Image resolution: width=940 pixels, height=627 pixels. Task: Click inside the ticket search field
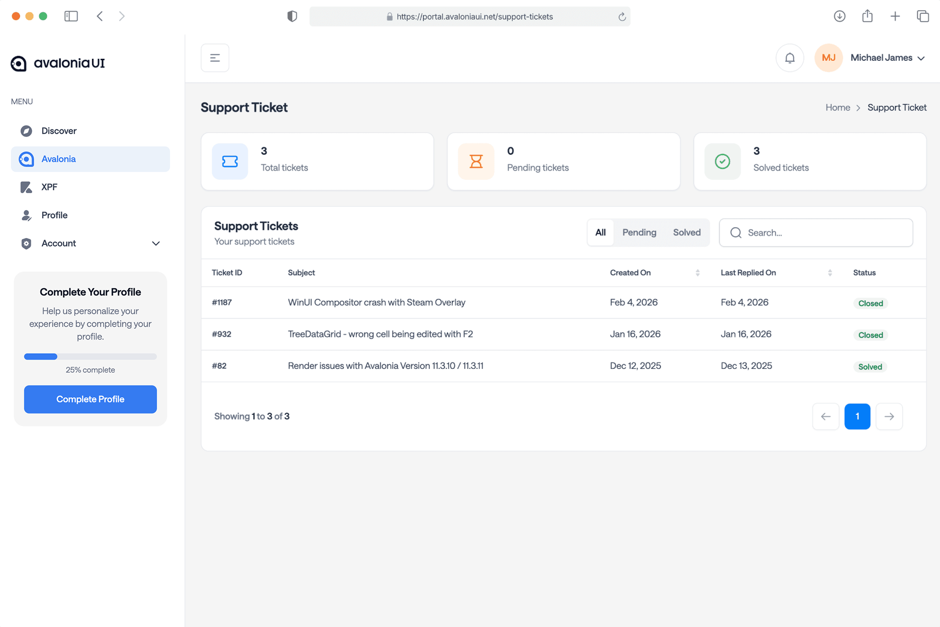point(816,233)
